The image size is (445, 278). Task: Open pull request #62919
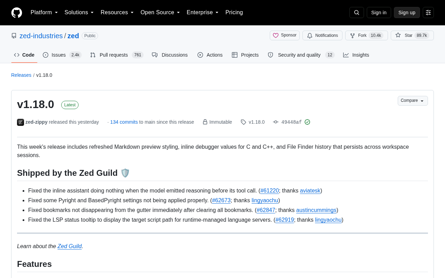tap(285, 220)
